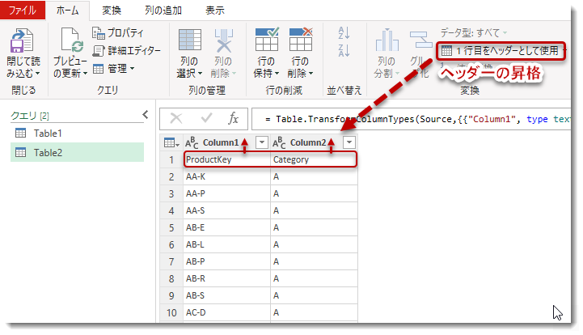The width and height of the screenshot is (583, 335).
Task: Collapse the クエリ pane with the chevron
Action: [x=146, y=115]
